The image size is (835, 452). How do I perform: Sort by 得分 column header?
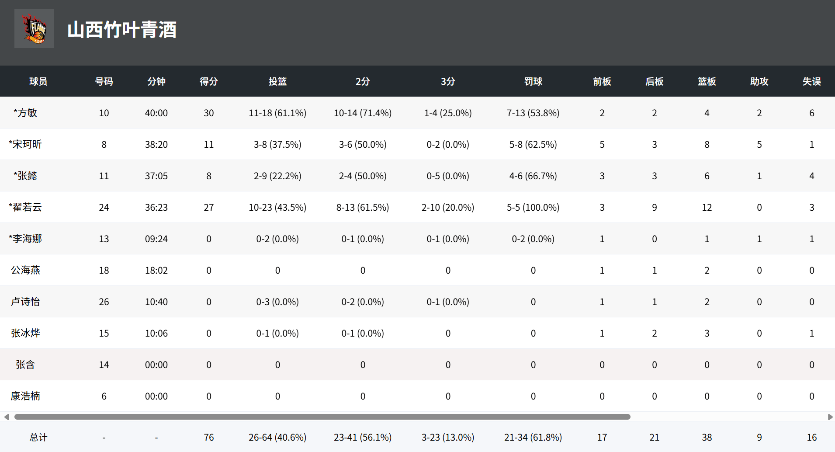(208, 81)
